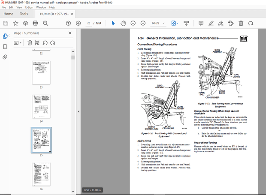
Task: Rotate thumbnail page counterclockwise
Action: click(x=45, y=43)
